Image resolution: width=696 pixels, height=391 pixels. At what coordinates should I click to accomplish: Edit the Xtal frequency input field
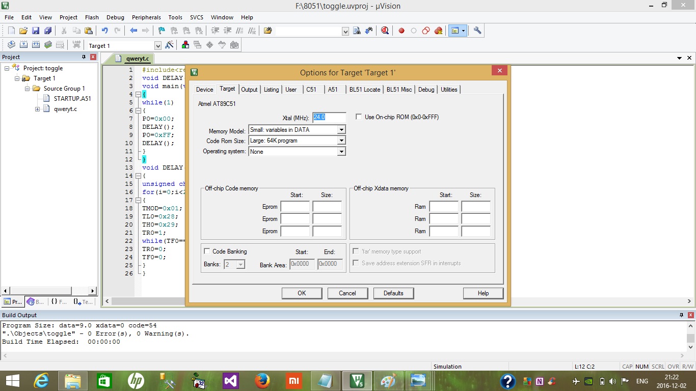(x=329, y=118)
